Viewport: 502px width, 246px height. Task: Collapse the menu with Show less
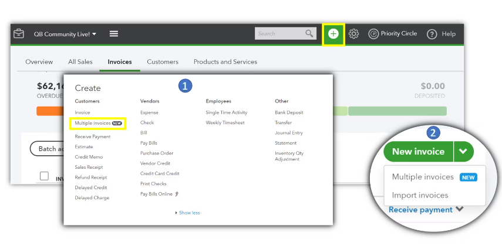click(x=188, y=213)
